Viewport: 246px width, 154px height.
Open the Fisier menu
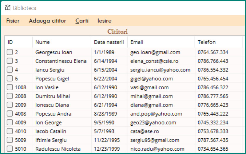(x=13, y=21)
